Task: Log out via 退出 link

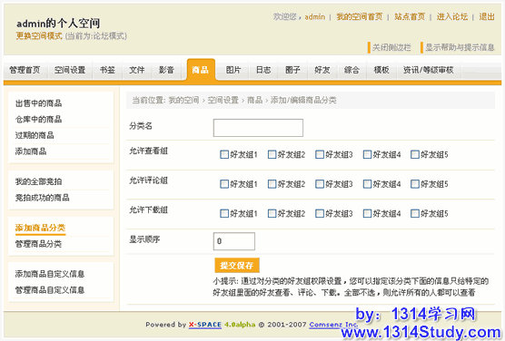Action: (487, 16)
